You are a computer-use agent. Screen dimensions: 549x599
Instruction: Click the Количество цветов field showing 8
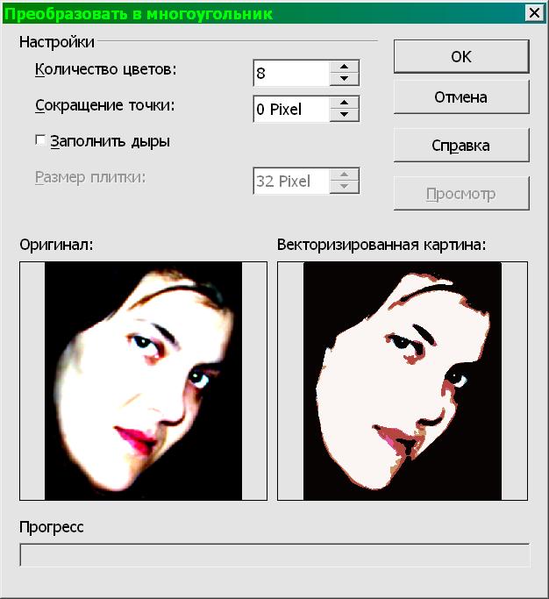coord(290,74)
